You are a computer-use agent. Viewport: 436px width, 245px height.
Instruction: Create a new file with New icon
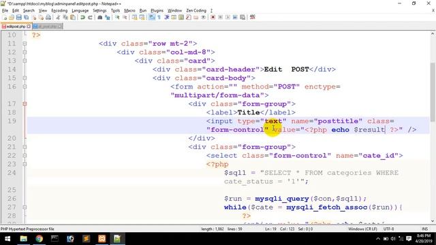coord(5,17)
